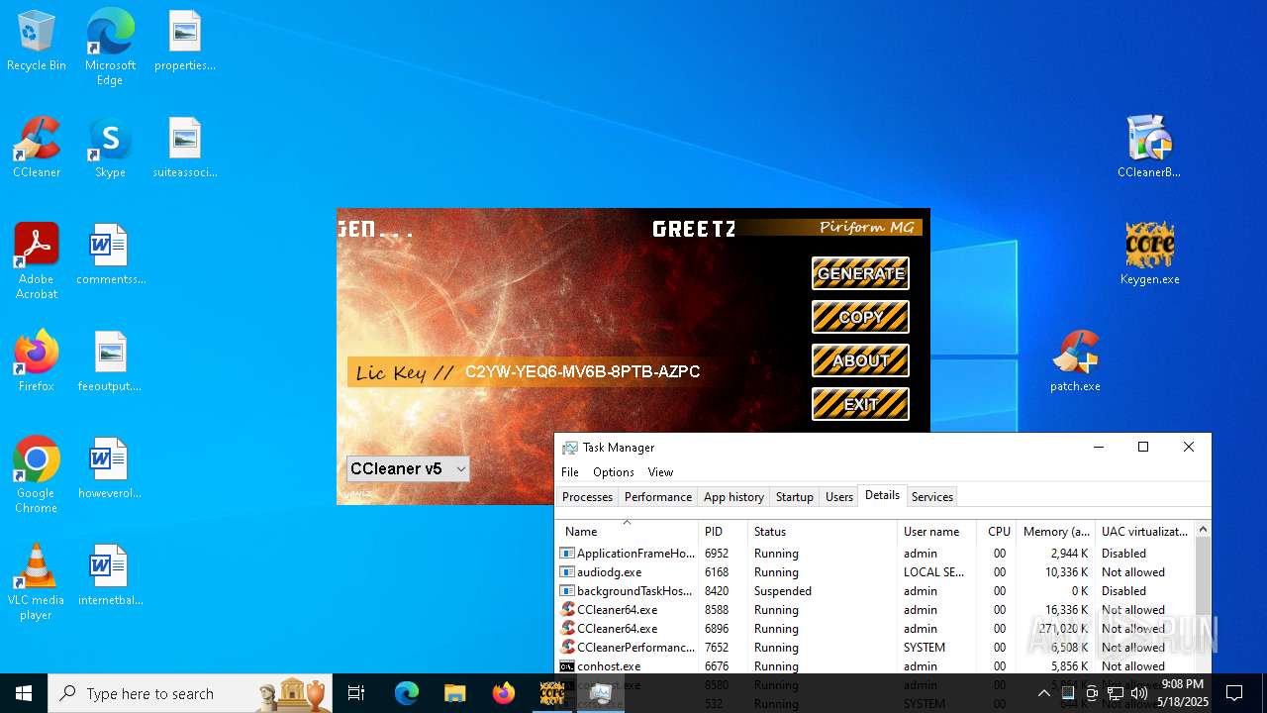Open Task View from the taskbar
The height and width of the screenshot is (713, 1267).
pos(356,693)
